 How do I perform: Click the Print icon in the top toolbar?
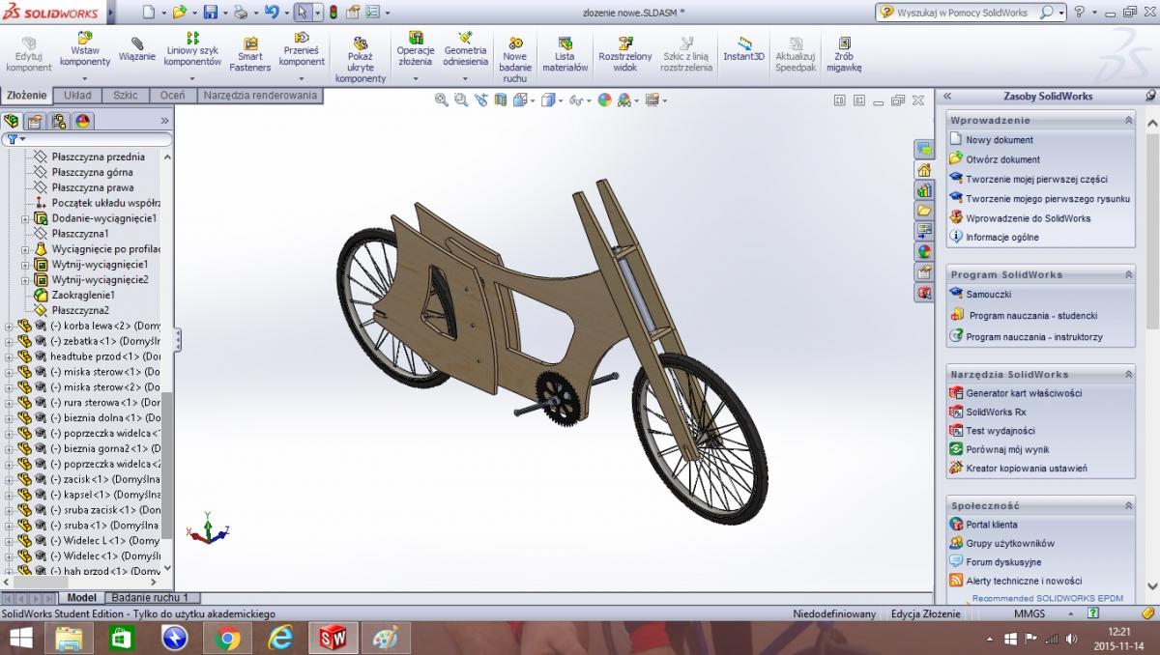click(x=241, y=13)
